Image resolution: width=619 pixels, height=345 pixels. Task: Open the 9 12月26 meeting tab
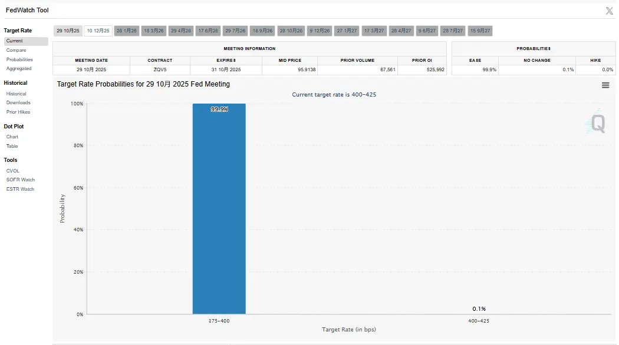click(x=320, y=31)
